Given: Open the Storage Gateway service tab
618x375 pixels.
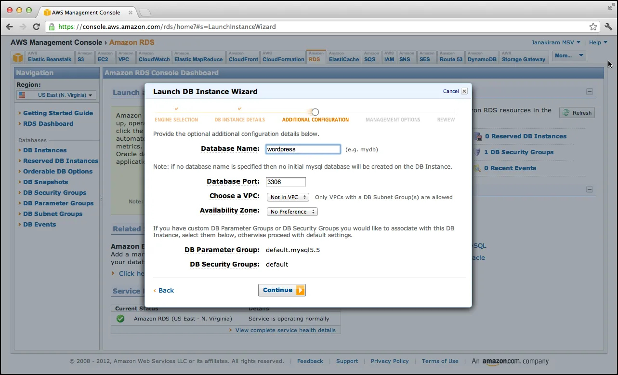Looking at the screenshot, I should [x=524, y=57].
